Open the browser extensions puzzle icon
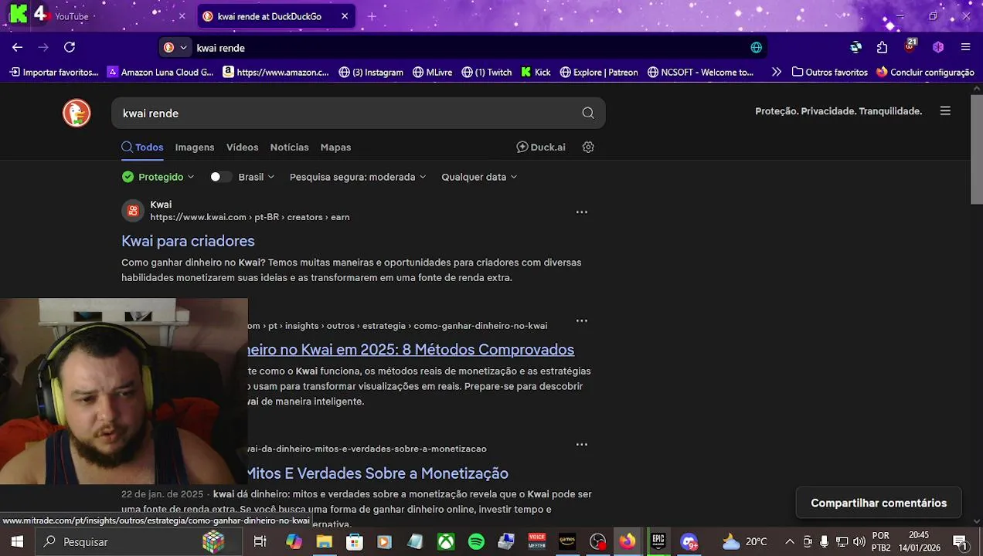The image size is (983, 556). tap(883, 47)
